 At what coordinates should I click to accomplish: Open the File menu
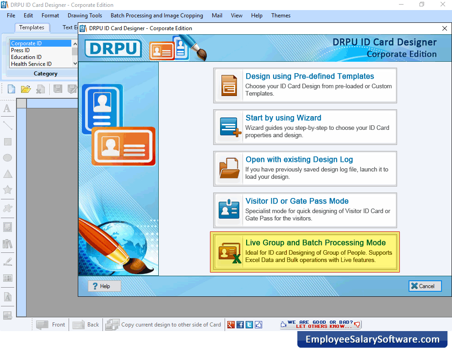point(11,16)
